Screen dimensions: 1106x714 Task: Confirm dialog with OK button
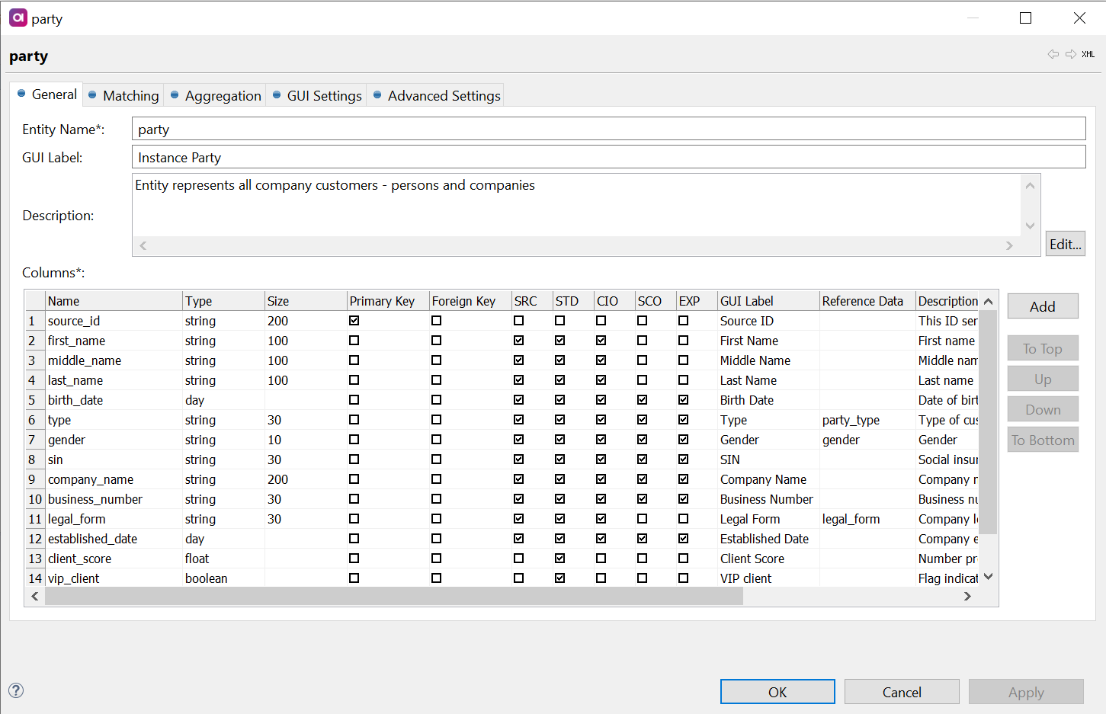click(777, 692)
